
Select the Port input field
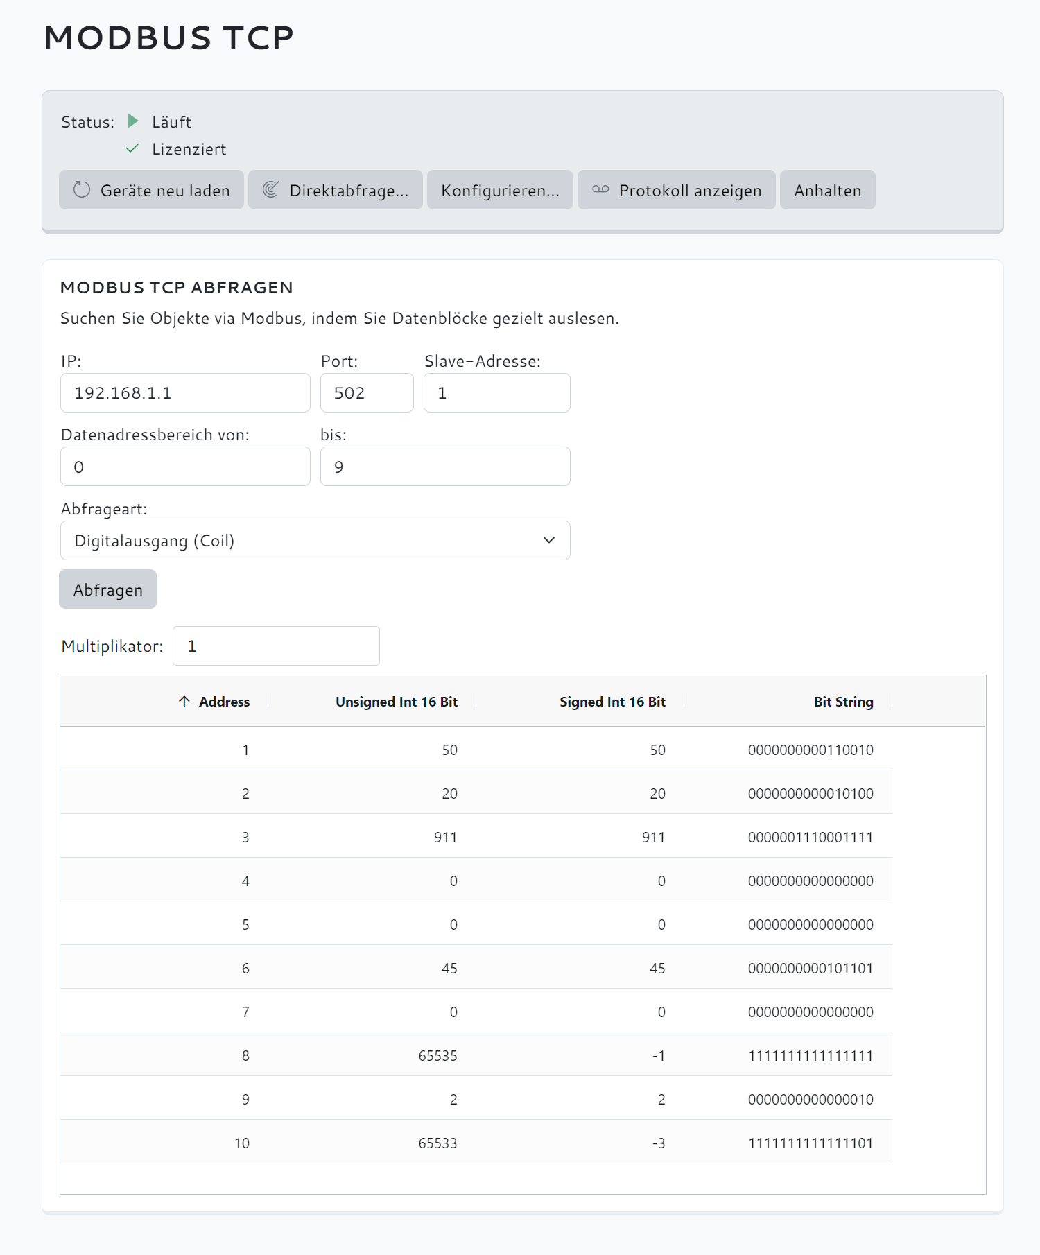(367, 393)
